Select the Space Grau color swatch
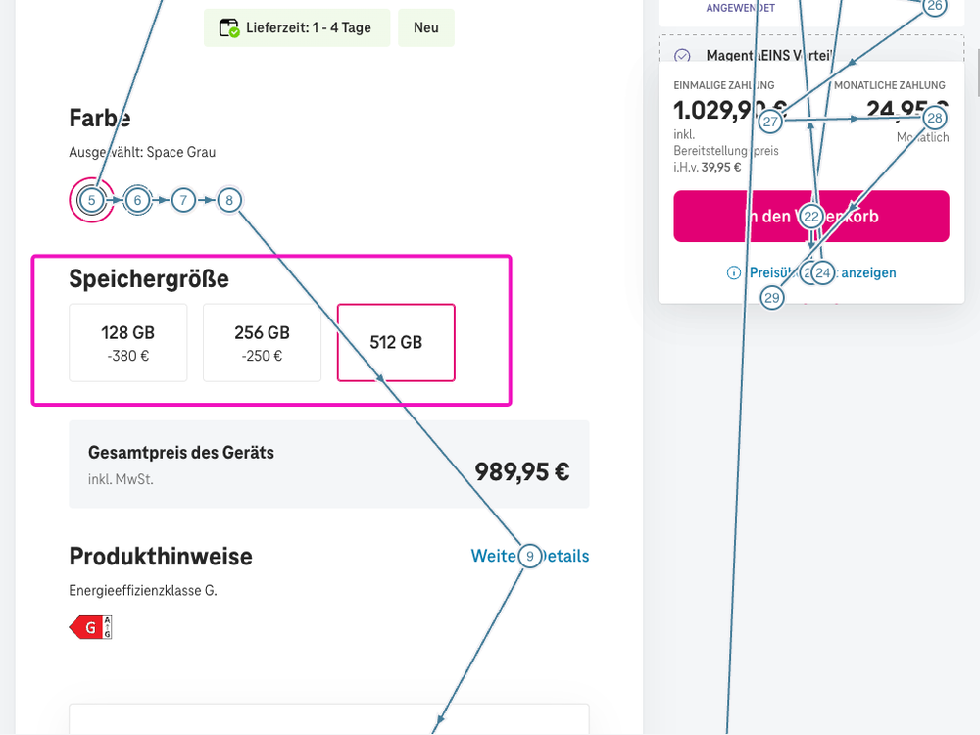 click(x=91, y=200)
